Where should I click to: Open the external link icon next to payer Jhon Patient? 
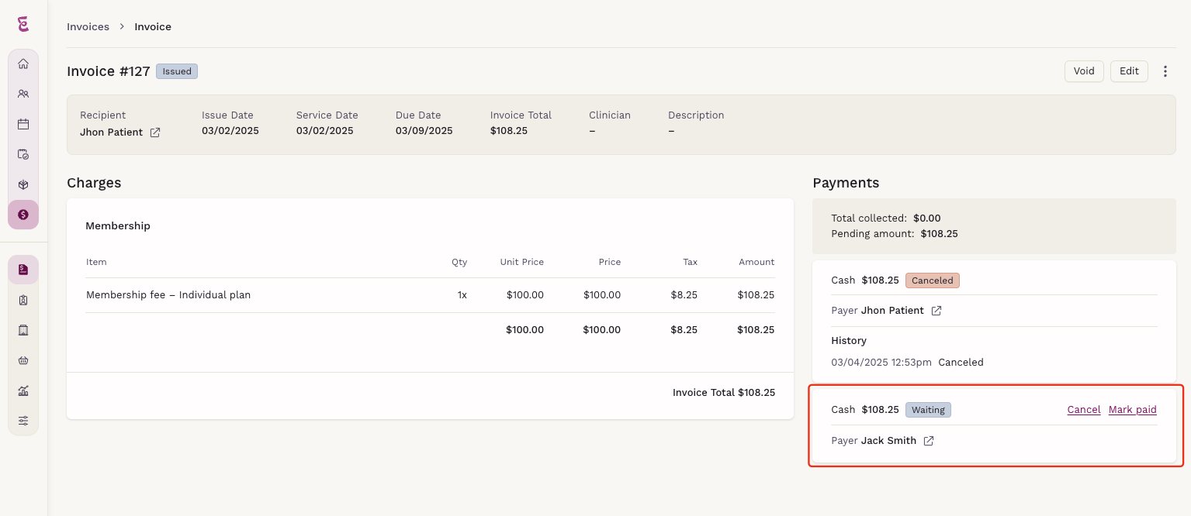[x=937, y=311]
